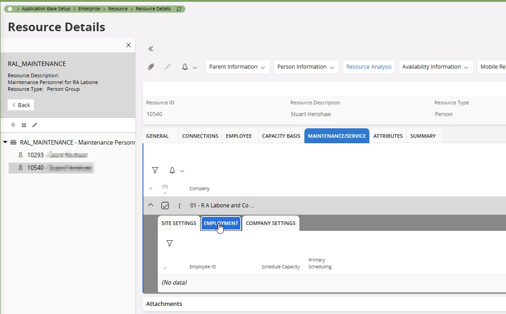This screenshot has width=506, height=314.
Task: Collapse the side panel with double-chevron icon
Action: [151, 49]
